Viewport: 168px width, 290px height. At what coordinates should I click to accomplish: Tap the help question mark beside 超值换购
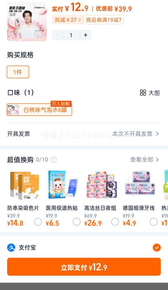pyautogui.click(x=54, y=159)
